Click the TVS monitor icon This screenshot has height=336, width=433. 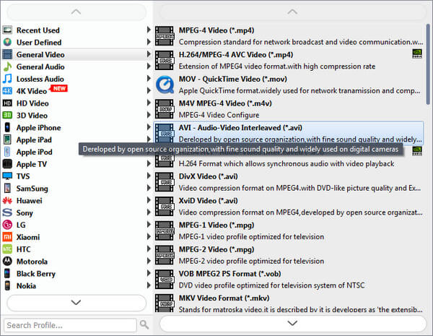7,176
